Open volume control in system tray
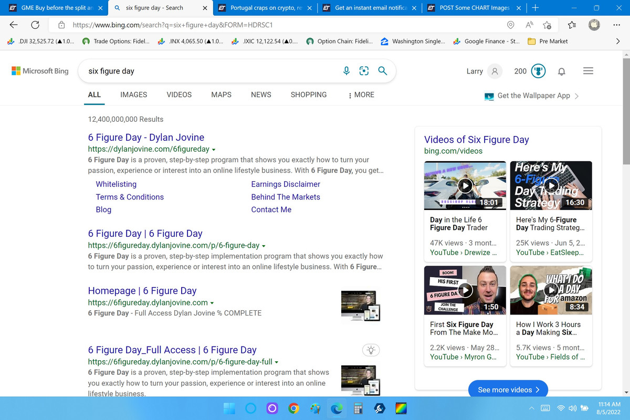The height and width of the screenshot is (420, 630). (572, 408)
